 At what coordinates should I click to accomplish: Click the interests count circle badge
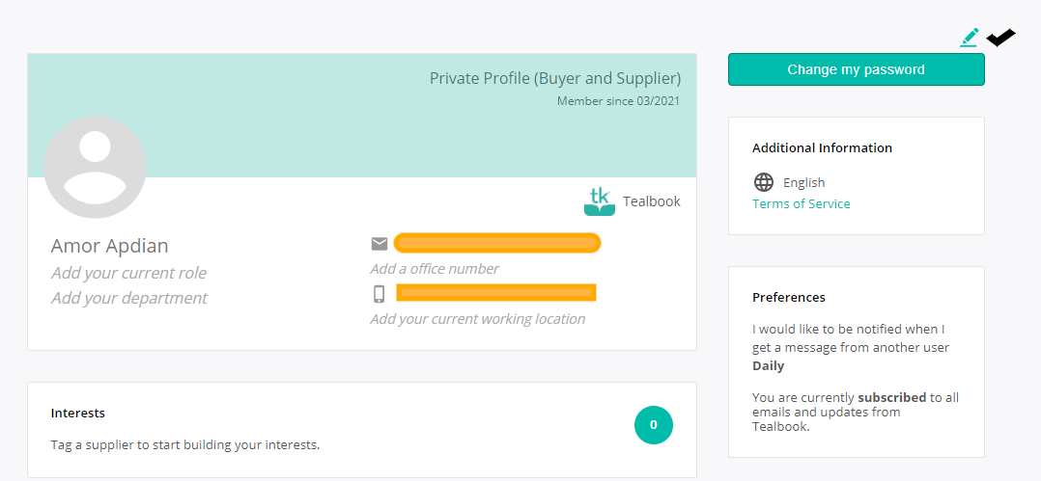tap(653, 425)
